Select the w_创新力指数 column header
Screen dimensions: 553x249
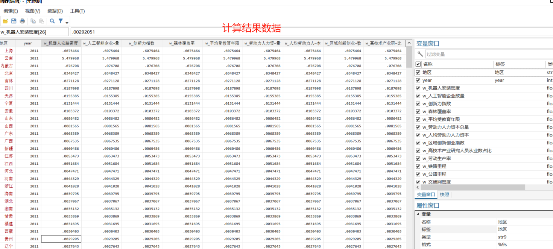[142, 43]
